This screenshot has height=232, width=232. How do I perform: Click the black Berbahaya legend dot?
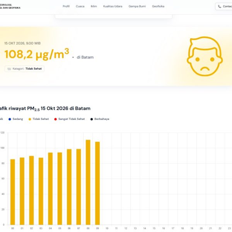[x=92, y=119]
